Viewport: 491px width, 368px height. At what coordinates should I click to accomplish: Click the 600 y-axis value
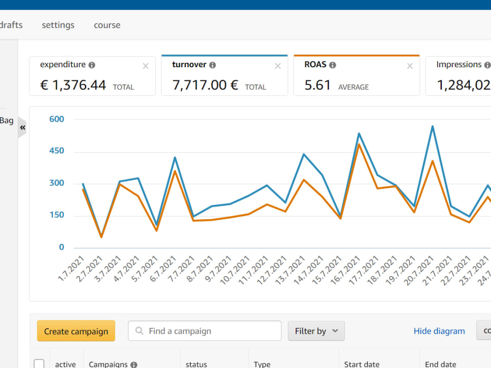click(x=56, y=119)
